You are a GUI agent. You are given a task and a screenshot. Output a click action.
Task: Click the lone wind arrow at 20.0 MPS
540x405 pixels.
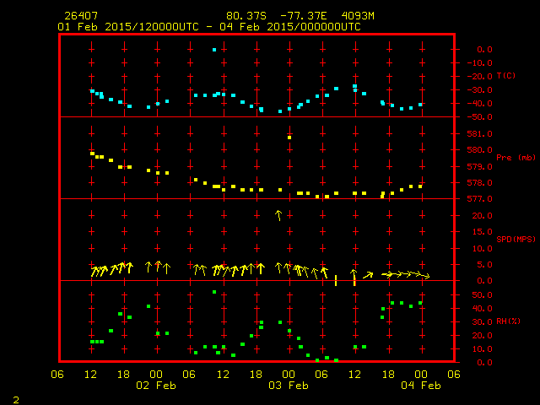point(278,215)
